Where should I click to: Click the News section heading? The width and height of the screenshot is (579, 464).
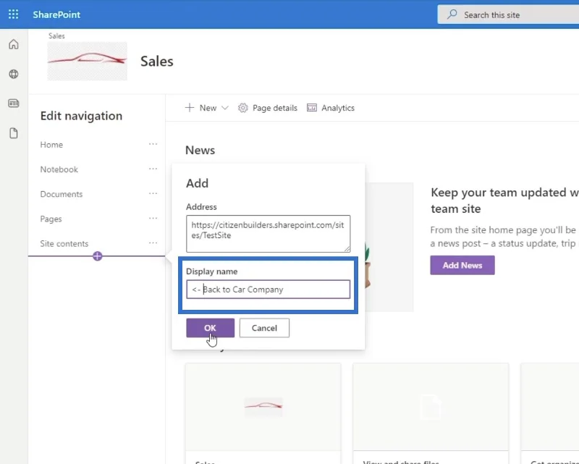pyautogui.click(x=200, y=150)
